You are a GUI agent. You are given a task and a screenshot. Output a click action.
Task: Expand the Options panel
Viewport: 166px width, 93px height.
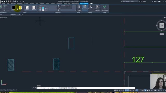[91, 12]
